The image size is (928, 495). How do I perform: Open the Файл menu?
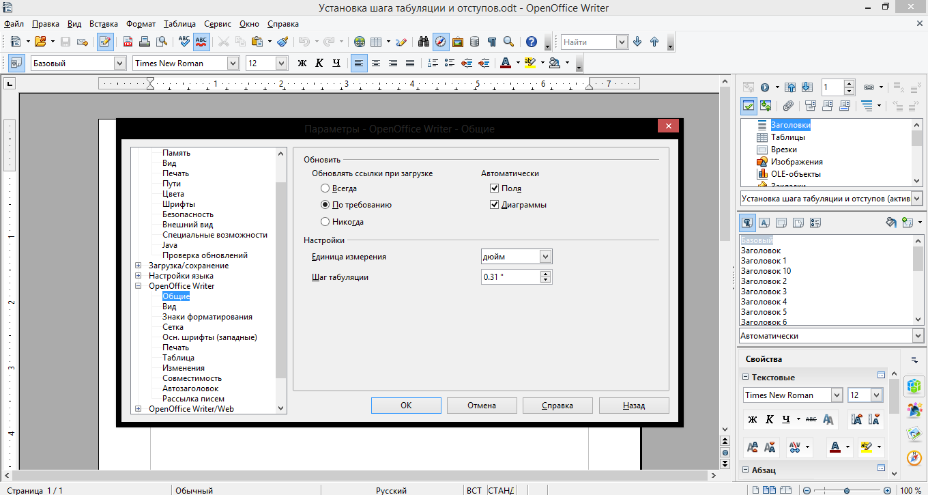[x=14, y=23]
